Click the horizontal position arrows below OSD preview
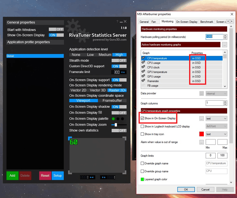Screen dimensions: 237x198 (92, 177)
